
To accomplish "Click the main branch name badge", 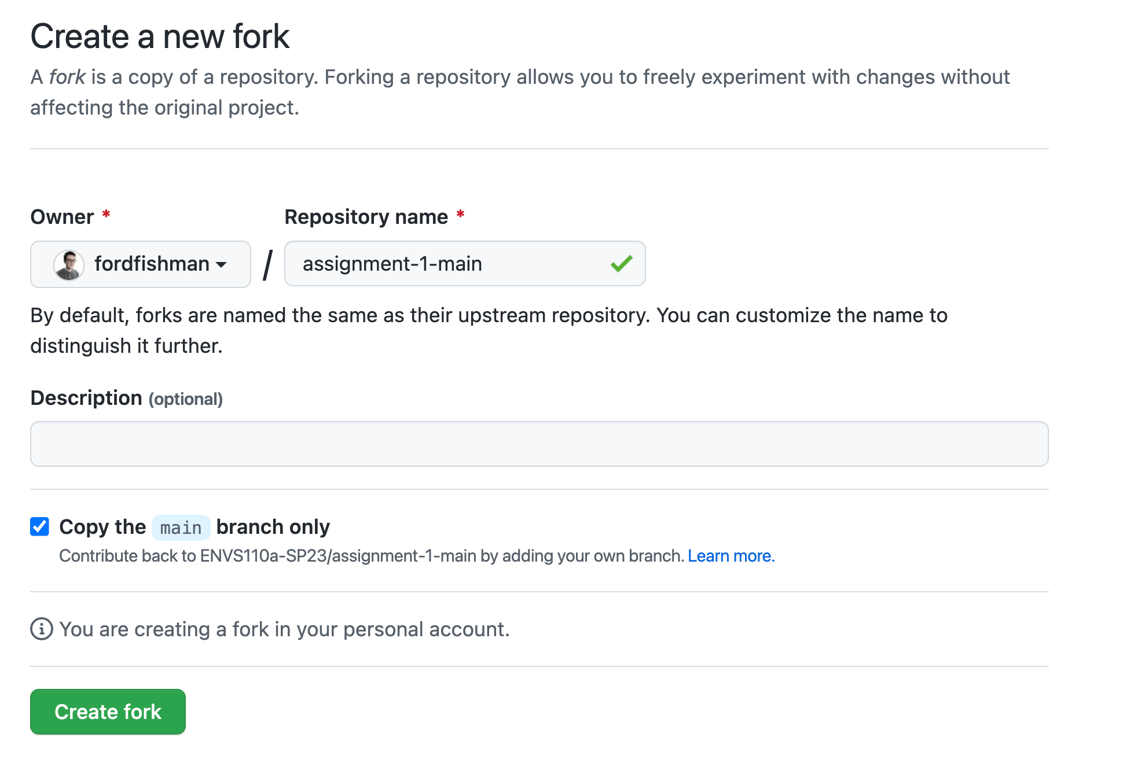I will click(x=181, y=528).
